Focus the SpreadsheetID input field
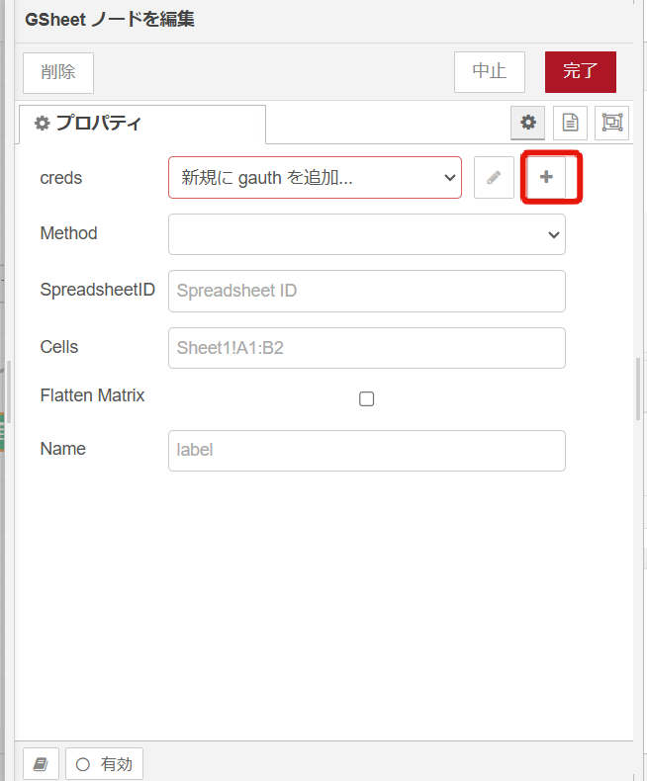 click(x=367, y=291)
